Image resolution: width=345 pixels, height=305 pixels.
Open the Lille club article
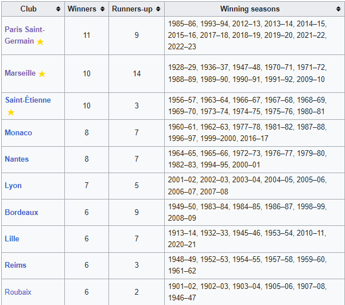13,238
